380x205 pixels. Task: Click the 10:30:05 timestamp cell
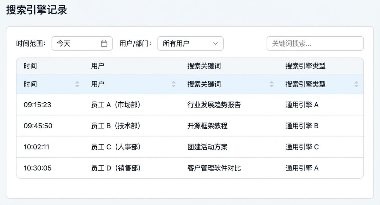click(37, 168)
